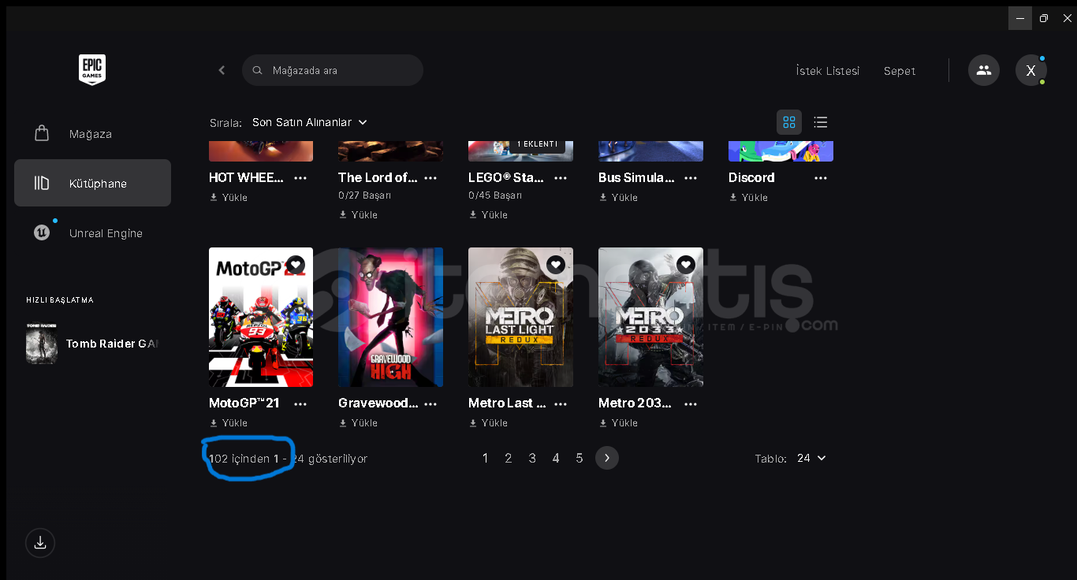Minimize the launcher window
Screen dimensions: 1077x580
pos(1020,18)
